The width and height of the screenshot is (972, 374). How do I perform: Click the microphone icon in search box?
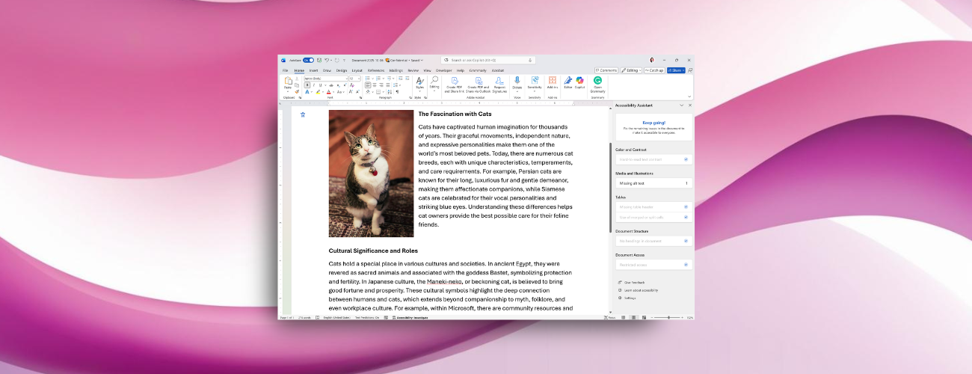tap(530, 60)
